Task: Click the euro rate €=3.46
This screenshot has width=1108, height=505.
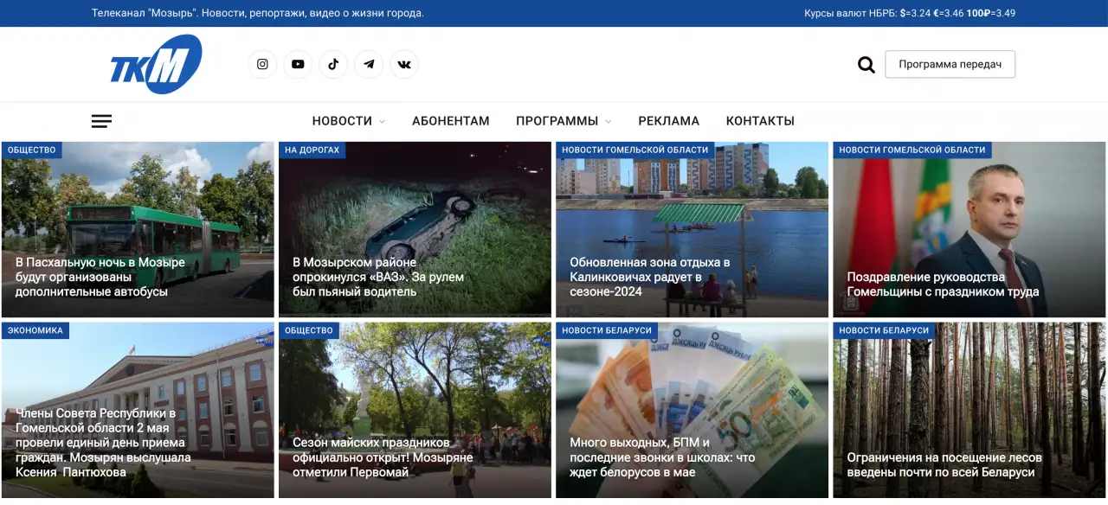Action: 949,13
